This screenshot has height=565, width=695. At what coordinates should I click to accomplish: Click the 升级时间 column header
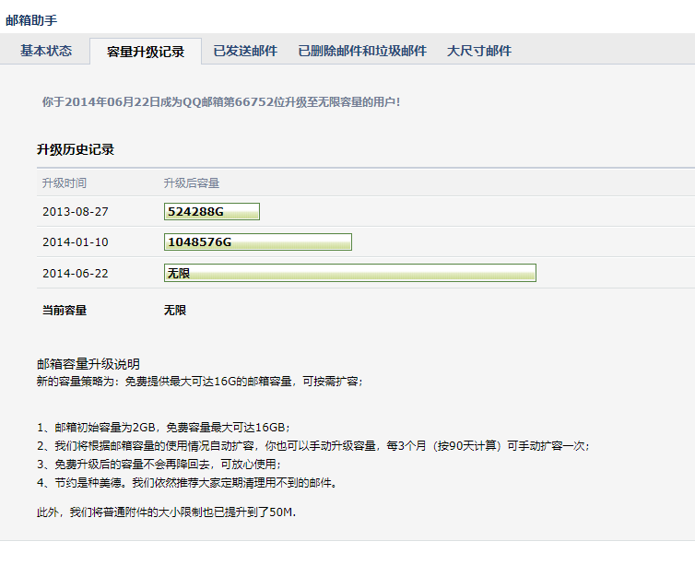pos(65,183)
